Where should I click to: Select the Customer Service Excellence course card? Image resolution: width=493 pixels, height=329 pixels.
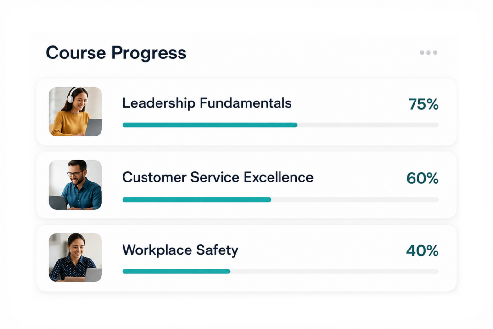[x=246, y=185]
